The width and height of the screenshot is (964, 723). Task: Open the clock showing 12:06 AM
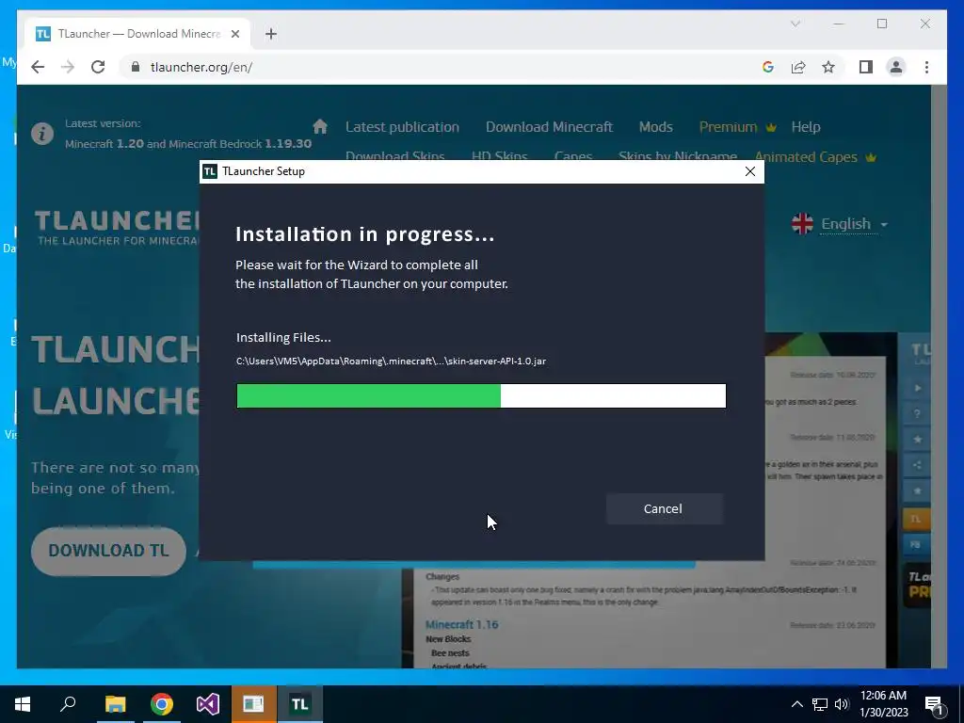[883, 704]
